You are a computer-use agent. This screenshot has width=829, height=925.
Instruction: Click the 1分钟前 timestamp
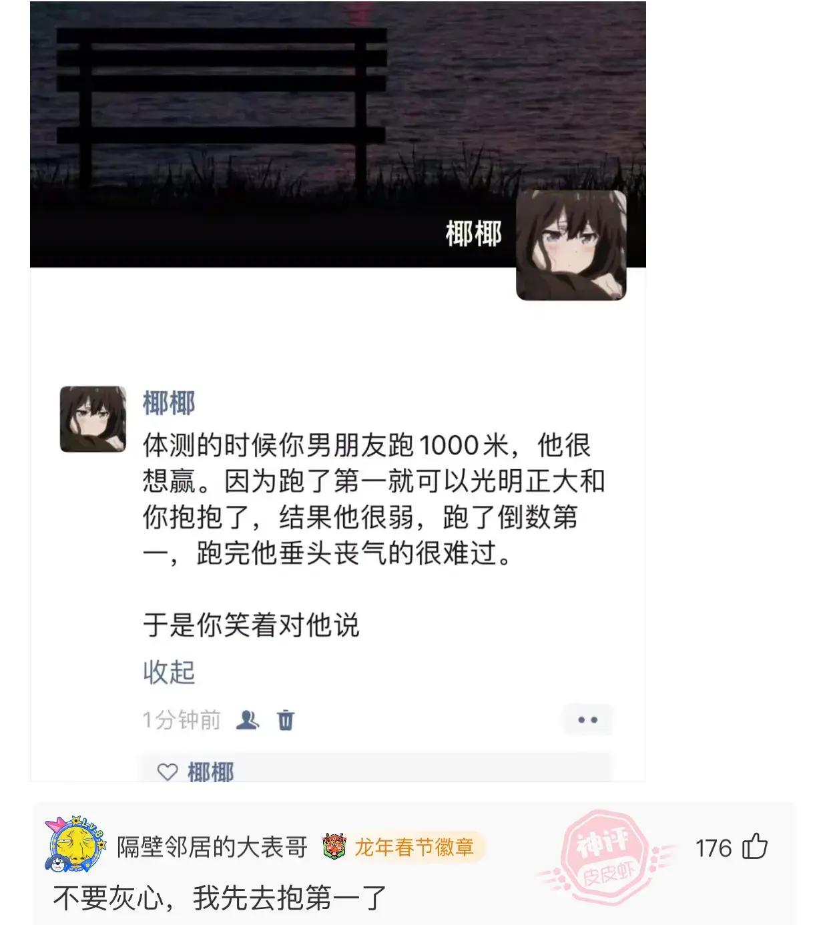click(182, 720)
